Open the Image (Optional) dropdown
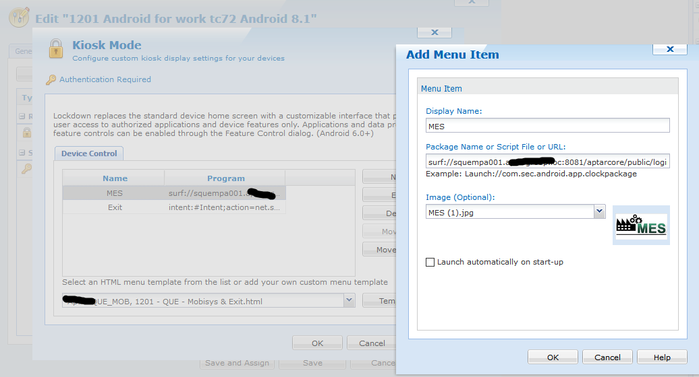 point(599,212)
